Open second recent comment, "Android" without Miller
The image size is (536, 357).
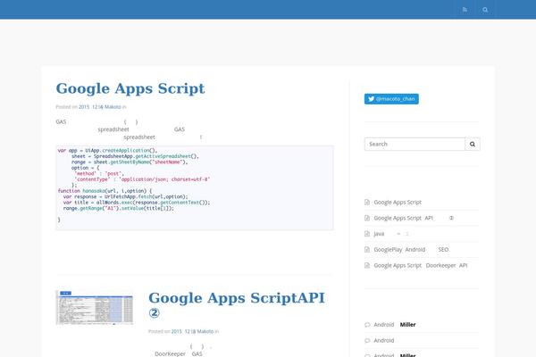click(384, 341)
